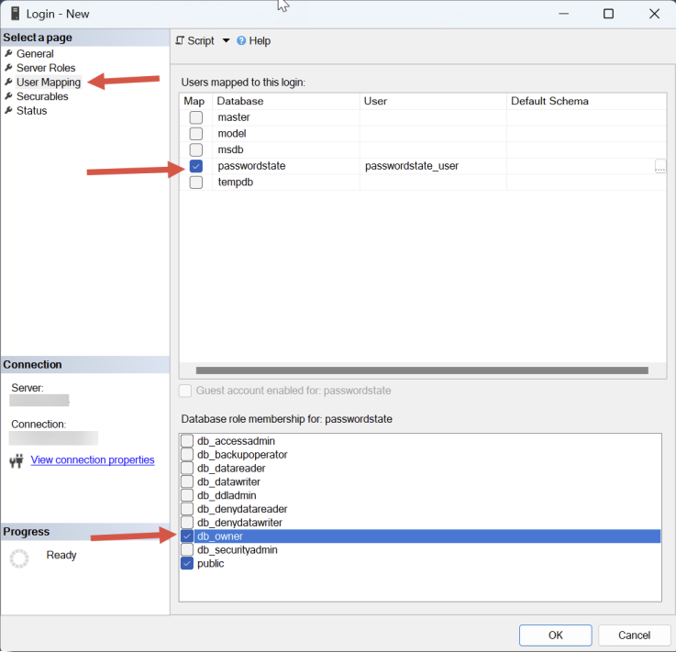Select the User Mapping page
This screenshot has width=676, height=652.
49,83
